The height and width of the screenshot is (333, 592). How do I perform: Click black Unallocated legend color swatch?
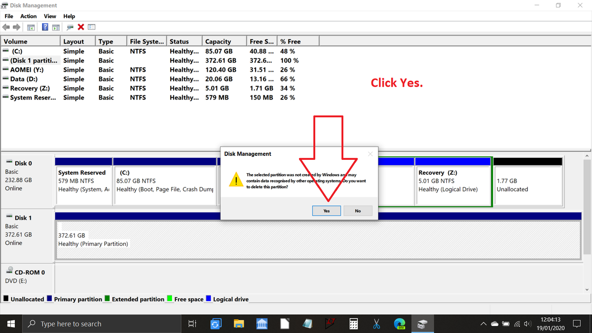6,299
